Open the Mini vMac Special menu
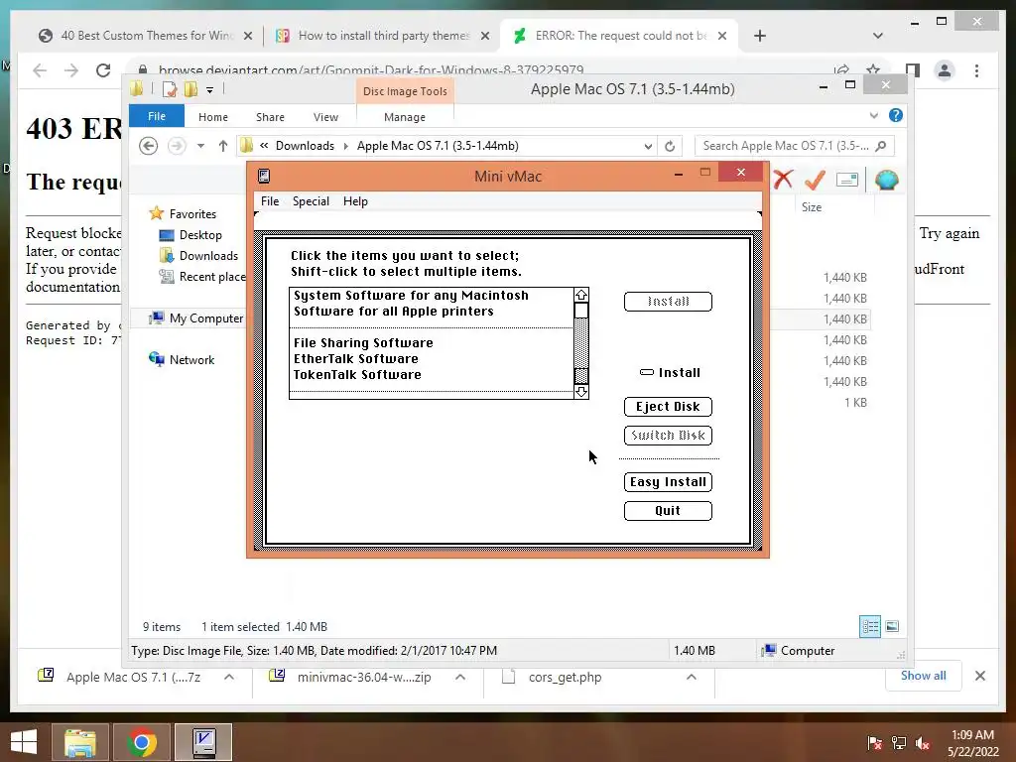 tap(311, 201)
